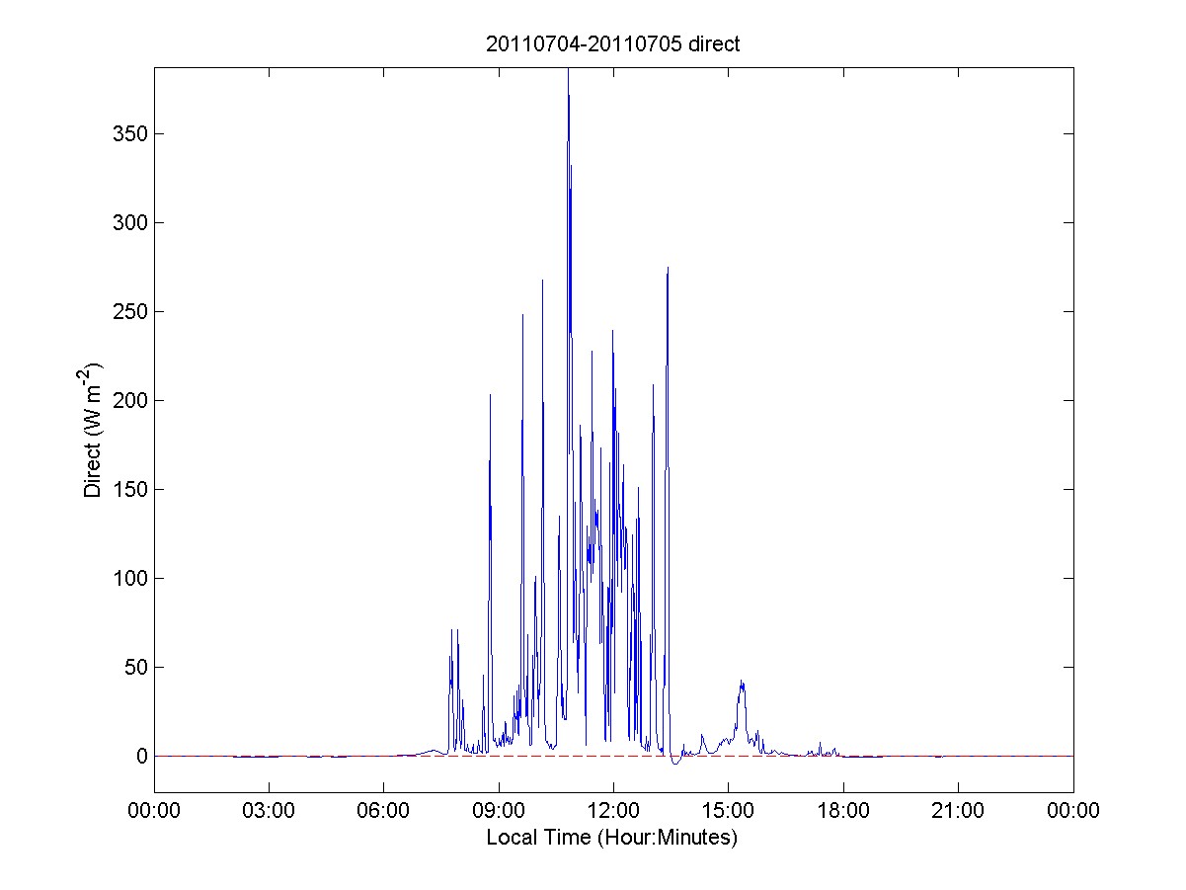Click the 350 y-axis tick label
This screenshot has width=1186, height=890.
[128, 133]
